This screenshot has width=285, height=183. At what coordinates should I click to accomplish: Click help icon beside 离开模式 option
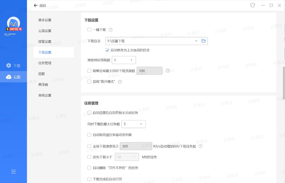pyautogui.click(x=120, y=82)
